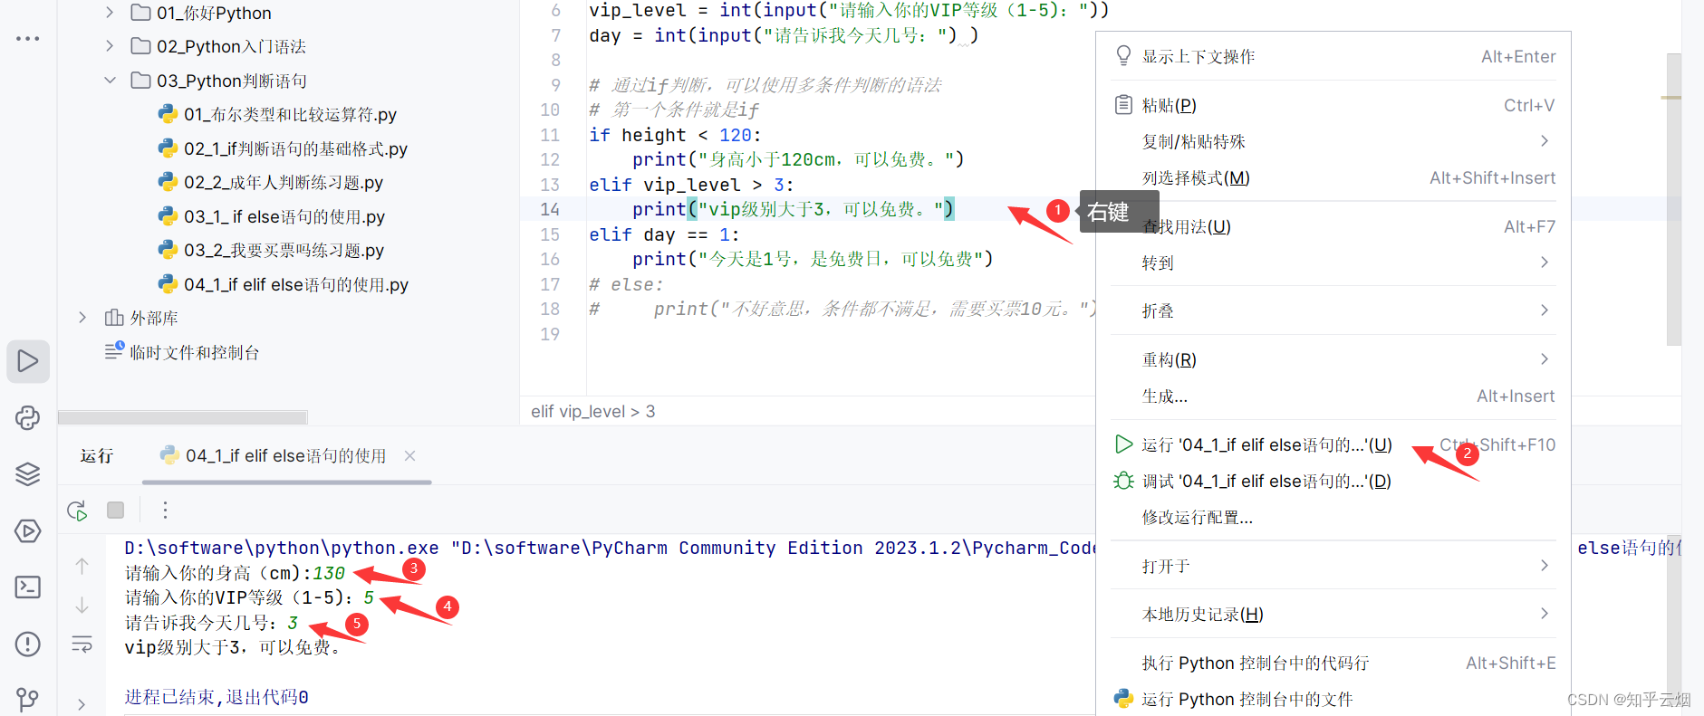
Task: Open file 03_2_我要买票吗练习题.py
Action: 284,250
